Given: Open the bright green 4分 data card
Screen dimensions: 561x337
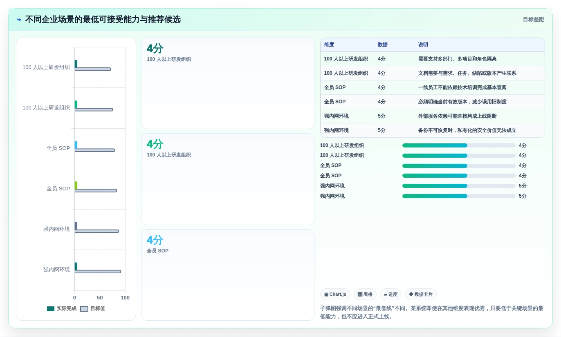Looking at the screenshot, I should (x=228, y=179).
